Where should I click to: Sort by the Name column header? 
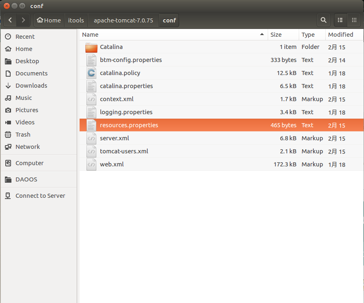tap(173, 35)
